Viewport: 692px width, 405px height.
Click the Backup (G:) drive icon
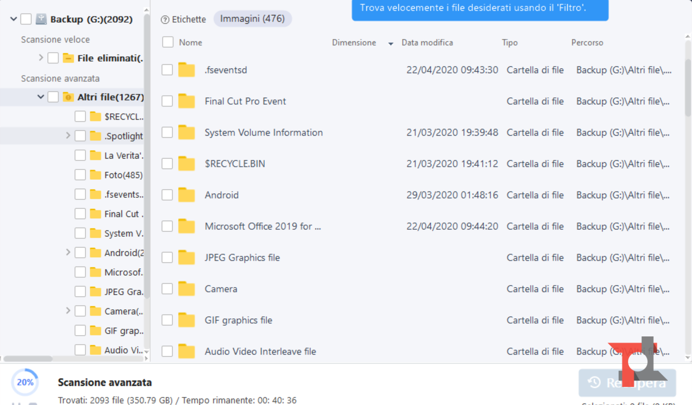tap(41, 19)
